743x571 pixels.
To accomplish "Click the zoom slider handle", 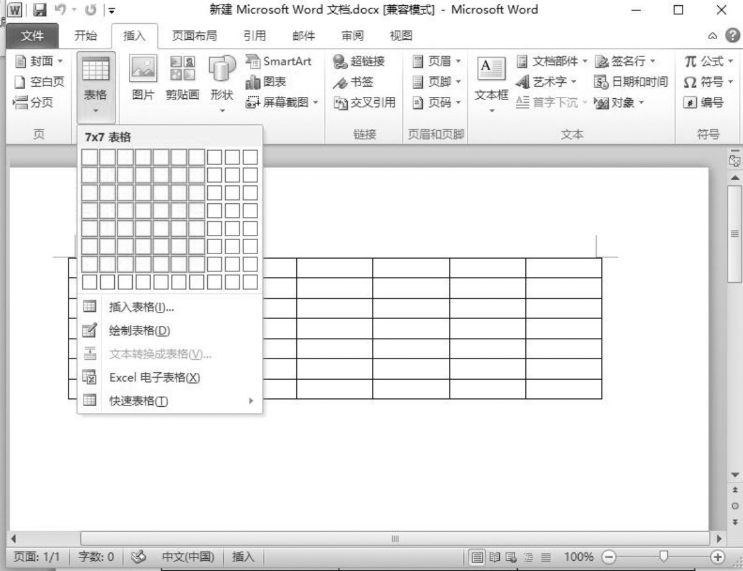I will (x=663, y=556).
